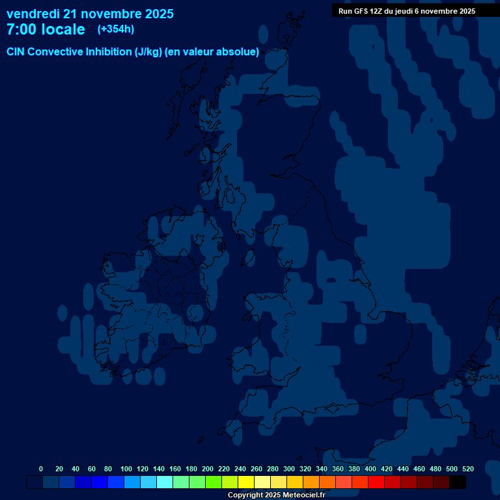
Task: Select the pale yellow swatch between 260 and 280
Action: (x=262, y=482)
